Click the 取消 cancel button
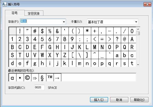This screenshot has height=107, width=153. pyautogui.click(x=119, y=100)
